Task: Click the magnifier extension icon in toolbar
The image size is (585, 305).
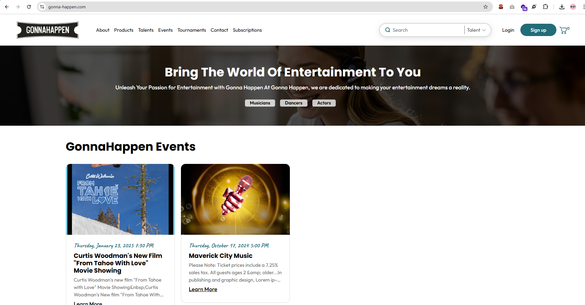Action: click(x=534, y=7)
